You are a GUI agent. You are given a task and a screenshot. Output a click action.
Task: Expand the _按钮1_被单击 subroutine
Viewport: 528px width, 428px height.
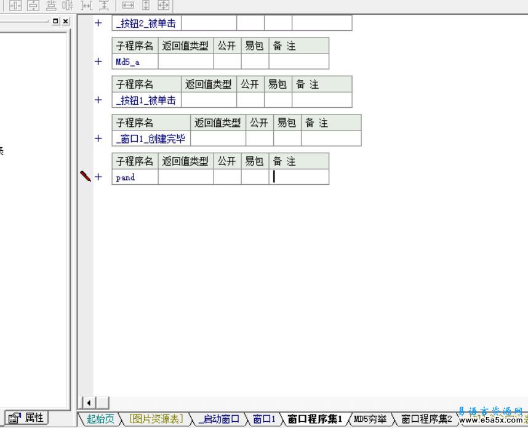click(98, 100)
